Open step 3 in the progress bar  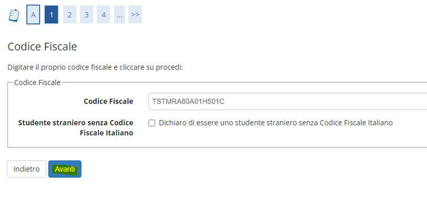(87, 15)
